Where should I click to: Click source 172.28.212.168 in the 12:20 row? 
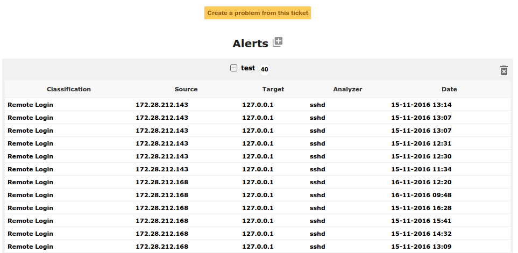(162, 182)
